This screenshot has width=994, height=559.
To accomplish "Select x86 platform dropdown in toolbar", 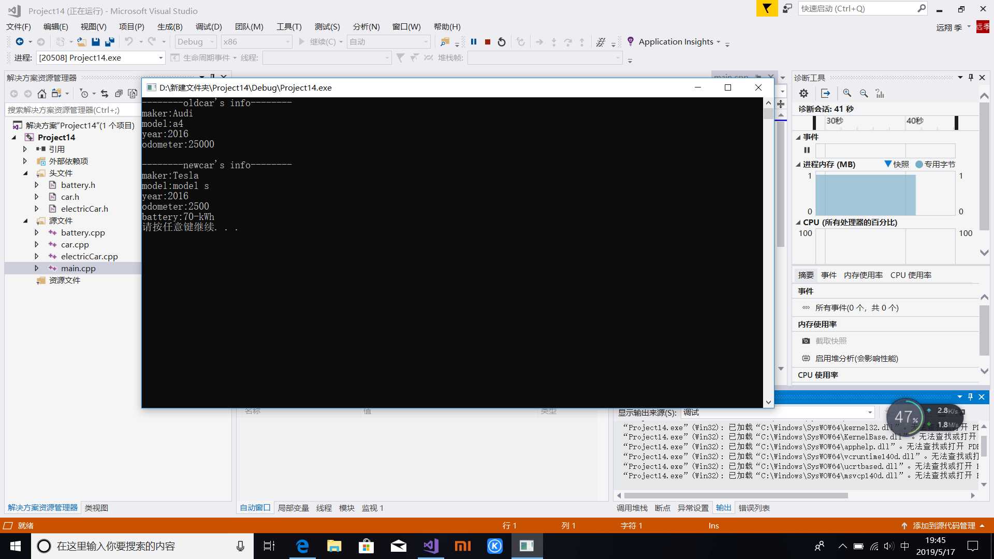I will [x=255, y=41].
